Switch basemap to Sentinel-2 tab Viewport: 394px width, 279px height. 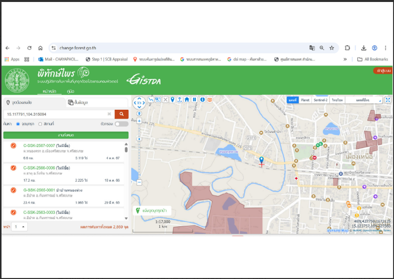(x=320, y=100)
